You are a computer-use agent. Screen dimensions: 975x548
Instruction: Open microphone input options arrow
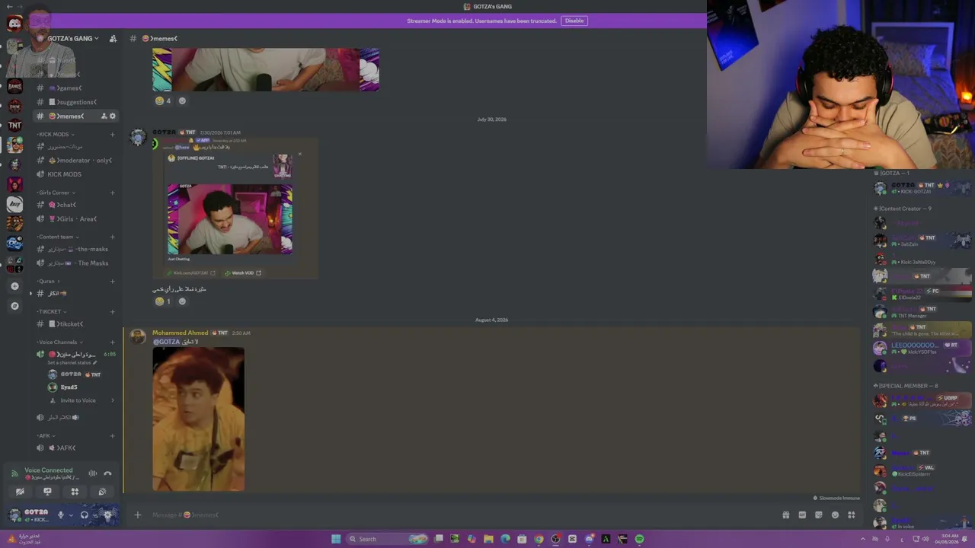coord(71,515)
